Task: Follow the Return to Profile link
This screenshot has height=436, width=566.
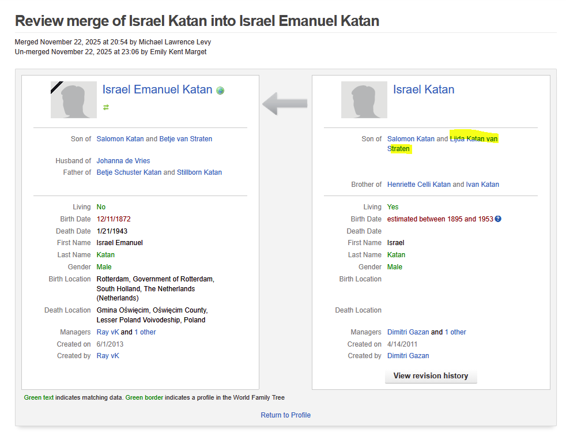Action: click(285, 415)
